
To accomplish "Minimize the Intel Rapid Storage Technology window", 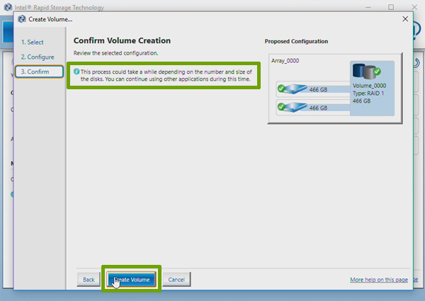I will (368, 7).
